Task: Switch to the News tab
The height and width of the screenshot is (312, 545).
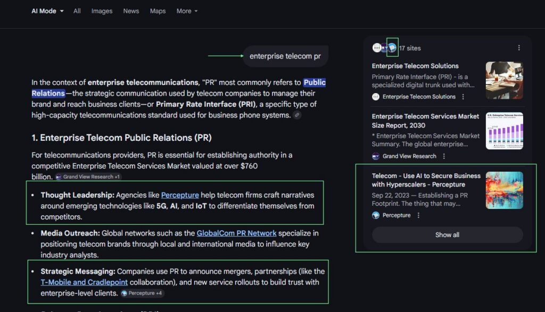Action: click(x=131, y=11)
